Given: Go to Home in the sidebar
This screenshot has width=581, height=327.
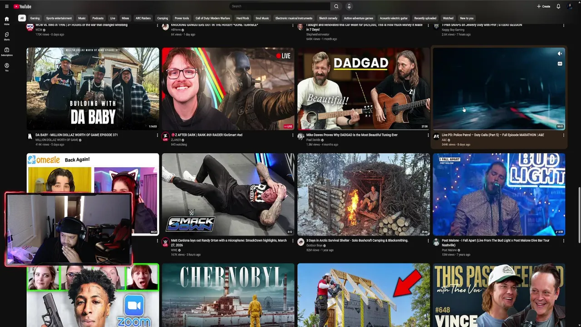Looking at the screenshot, I should pos(7,20).
